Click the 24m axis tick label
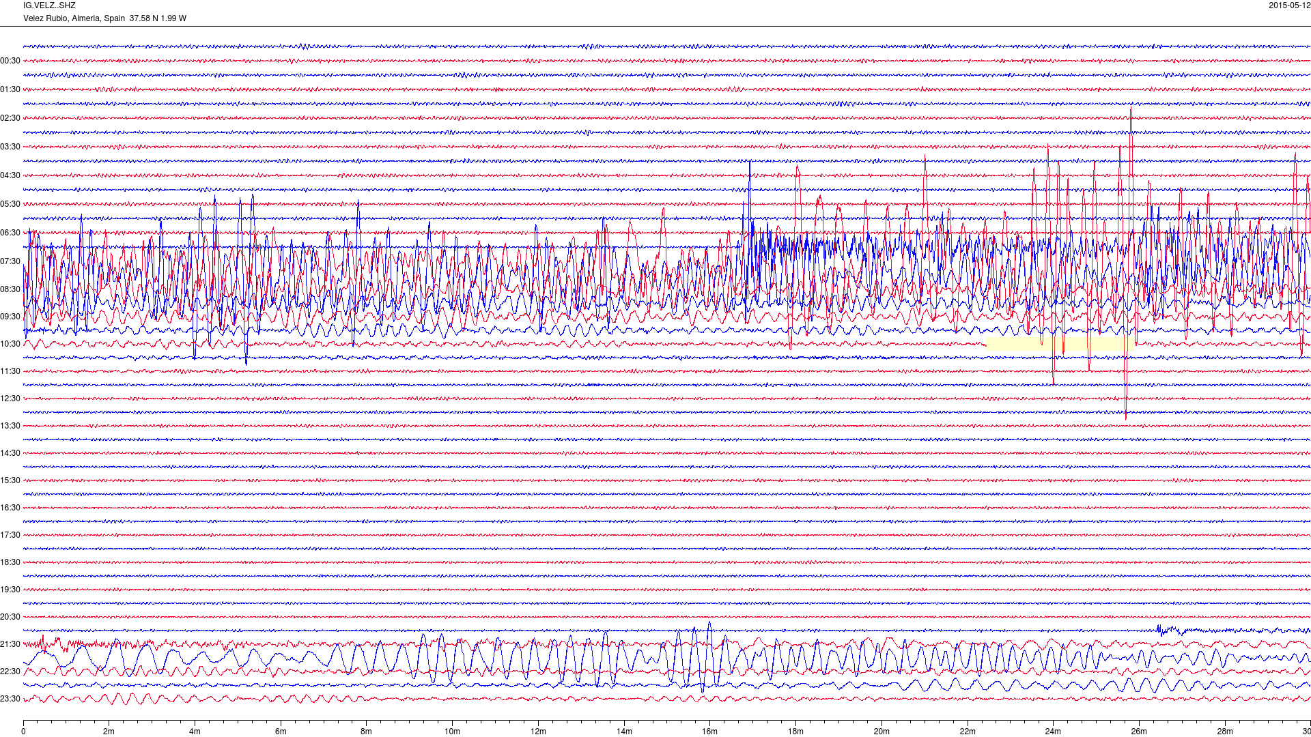Viewport: 1311px width, 737px height. (x=1053, y=732)
